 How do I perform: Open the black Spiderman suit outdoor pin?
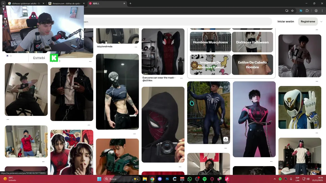pos(209,113)
